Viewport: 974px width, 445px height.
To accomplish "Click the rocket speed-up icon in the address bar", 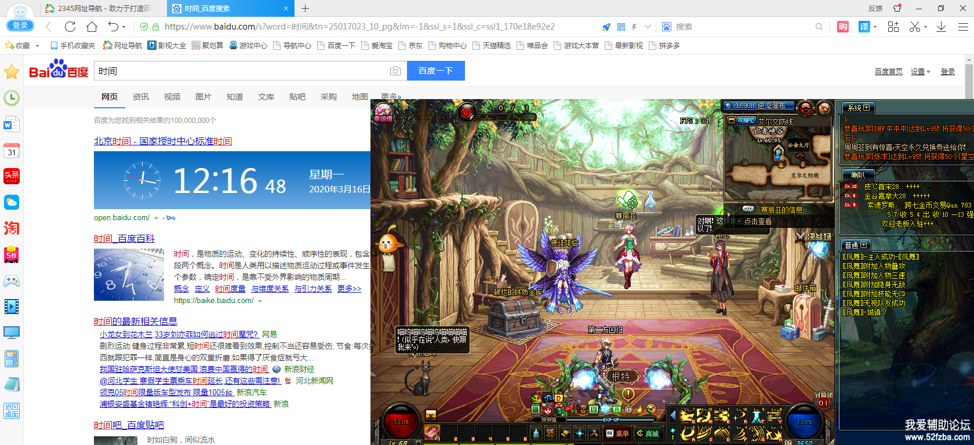I will (x=606, y=27).
